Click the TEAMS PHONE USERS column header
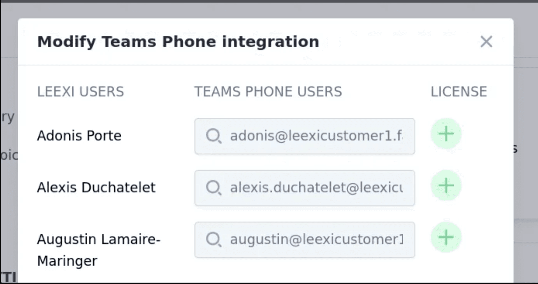Image resolution: width=538 pixels, height=284 pixels. tap(268, 92)
